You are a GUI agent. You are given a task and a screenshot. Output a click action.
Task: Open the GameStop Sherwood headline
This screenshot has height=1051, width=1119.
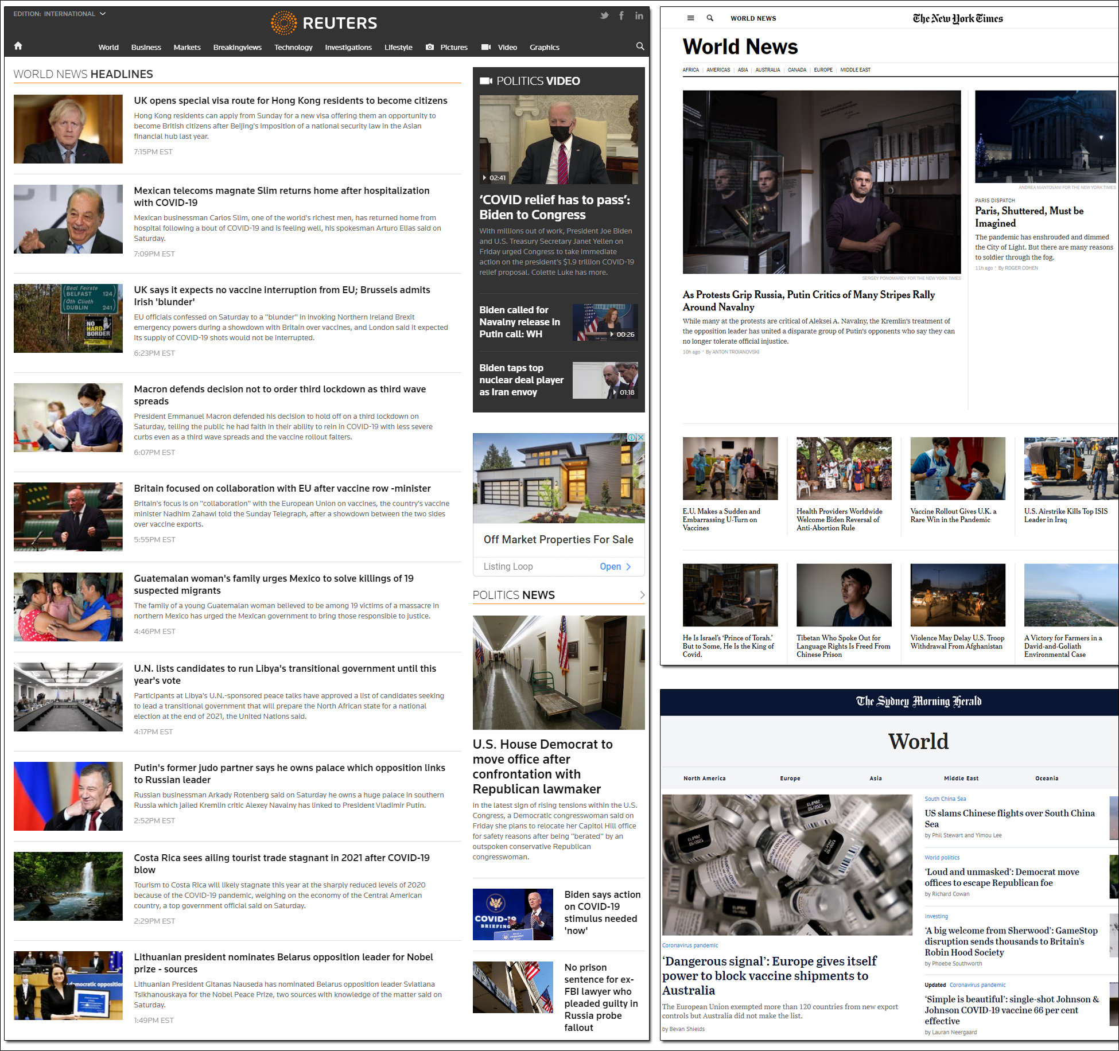[x=1011, y=941]
